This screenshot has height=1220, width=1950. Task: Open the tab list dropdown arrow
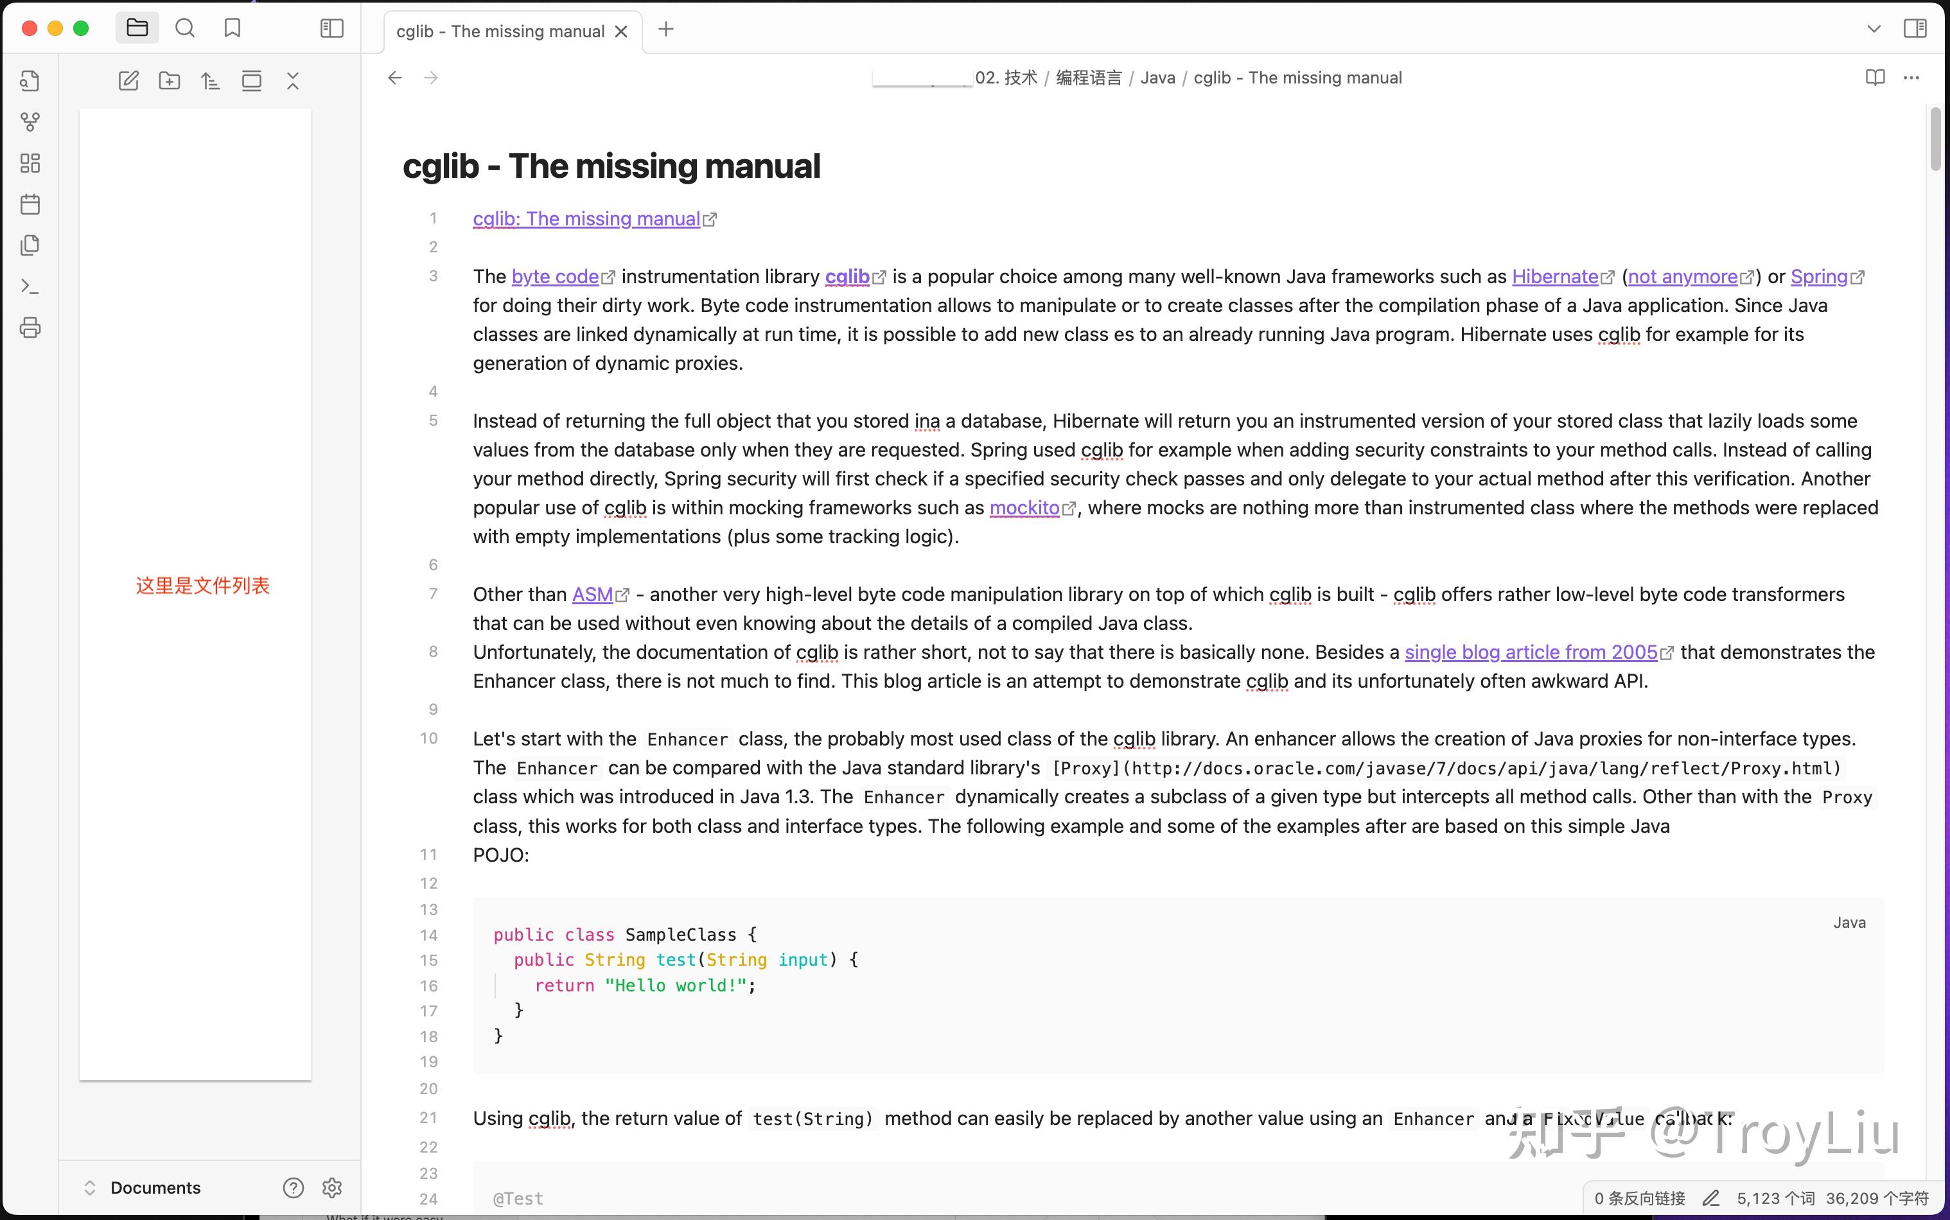pyautogui.click(x=1874, y=29)
